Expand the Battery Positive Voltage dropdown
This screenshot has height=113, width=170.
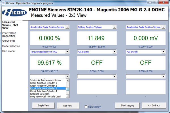pos(114,27)
